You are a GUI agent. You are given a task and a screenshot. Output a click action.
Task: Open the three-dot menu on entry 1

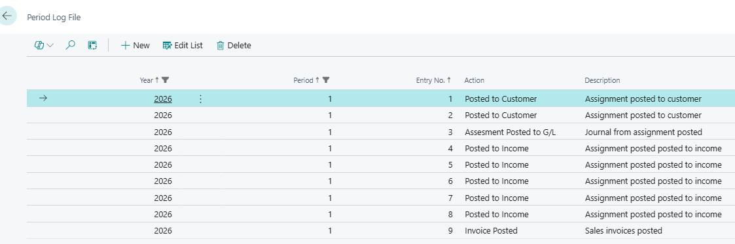click(201, 99)
